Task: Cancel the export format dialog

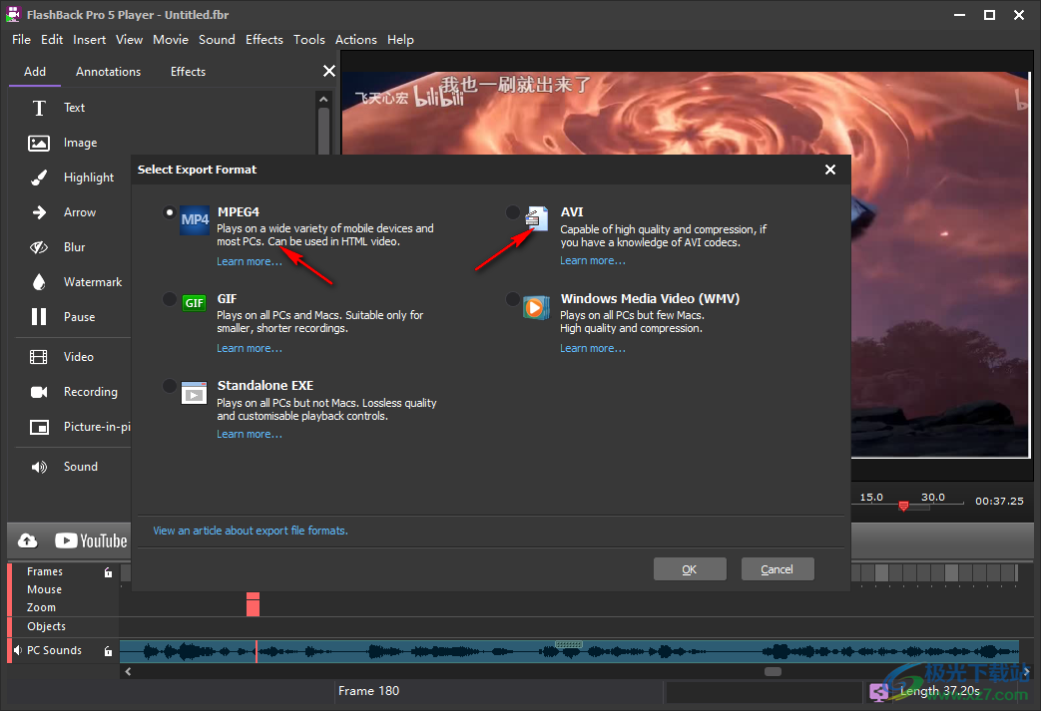Action: pyautogui.click(x=778, y=569)
